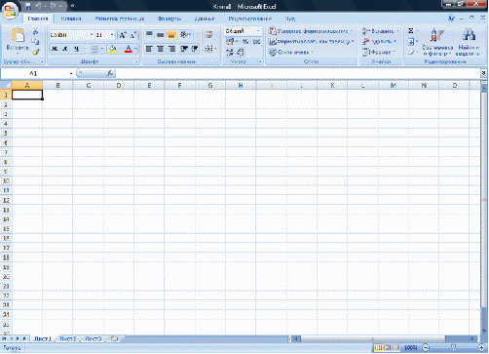The width and height of the screenshot is (489, 354).
Task: Click the Merge and Center cells icon
Action: (208, 49)
